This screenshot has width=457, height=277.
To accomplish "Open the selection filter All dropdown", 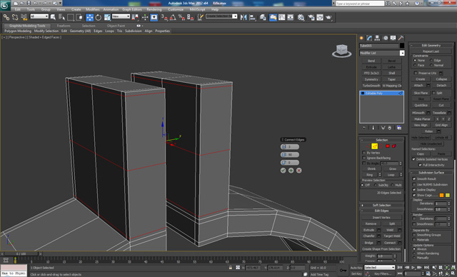I will 39,16.
